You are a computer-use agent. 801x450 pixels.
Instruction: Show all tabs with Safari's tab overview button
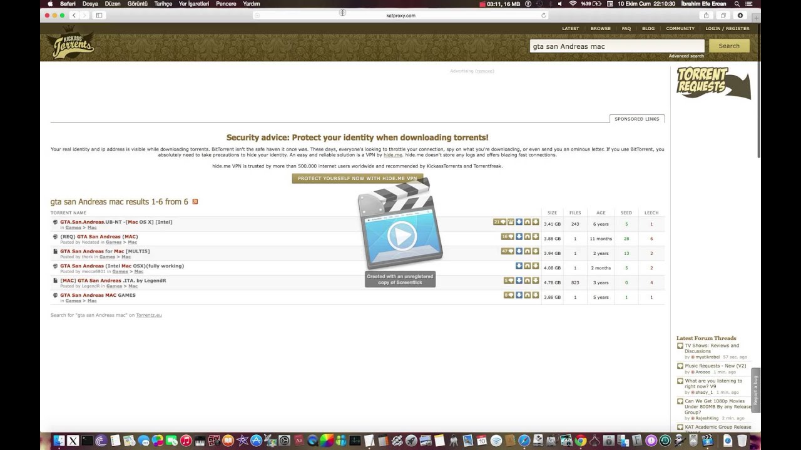(x=723, y=15)
